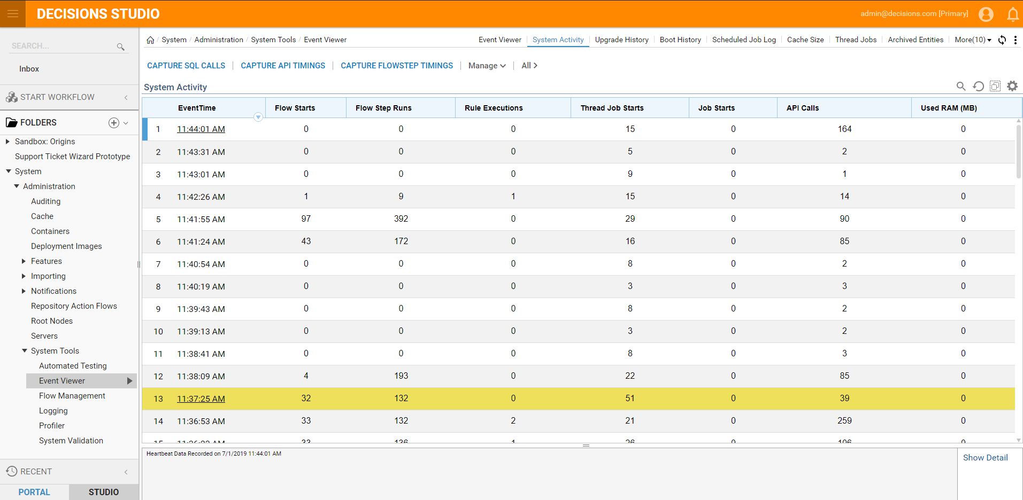Open Support Ticket Wizard Prototype folder
Viewport: 1023px width, 500px height.
pyautogui.click(x=72, y=157)
